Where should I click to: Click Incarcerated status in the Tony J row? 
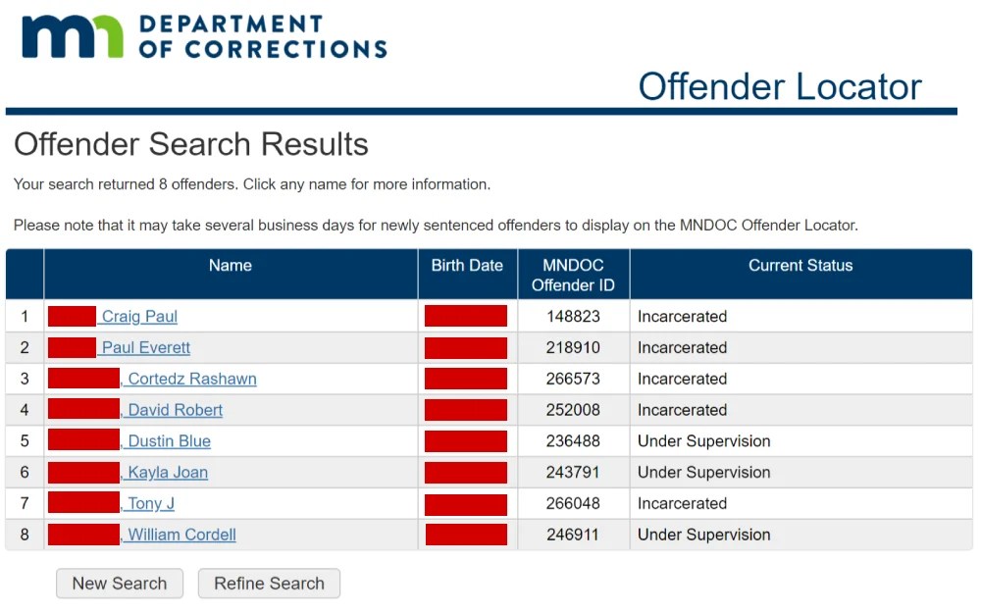click(682, 503)
